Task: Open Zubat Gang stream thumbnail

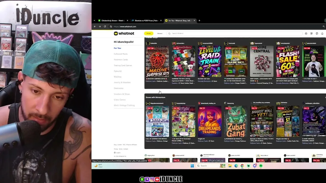Action: 236,121
